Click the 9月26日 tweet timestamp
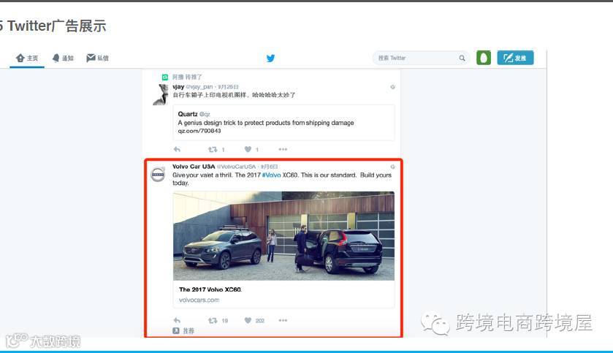 coord(228,87)
